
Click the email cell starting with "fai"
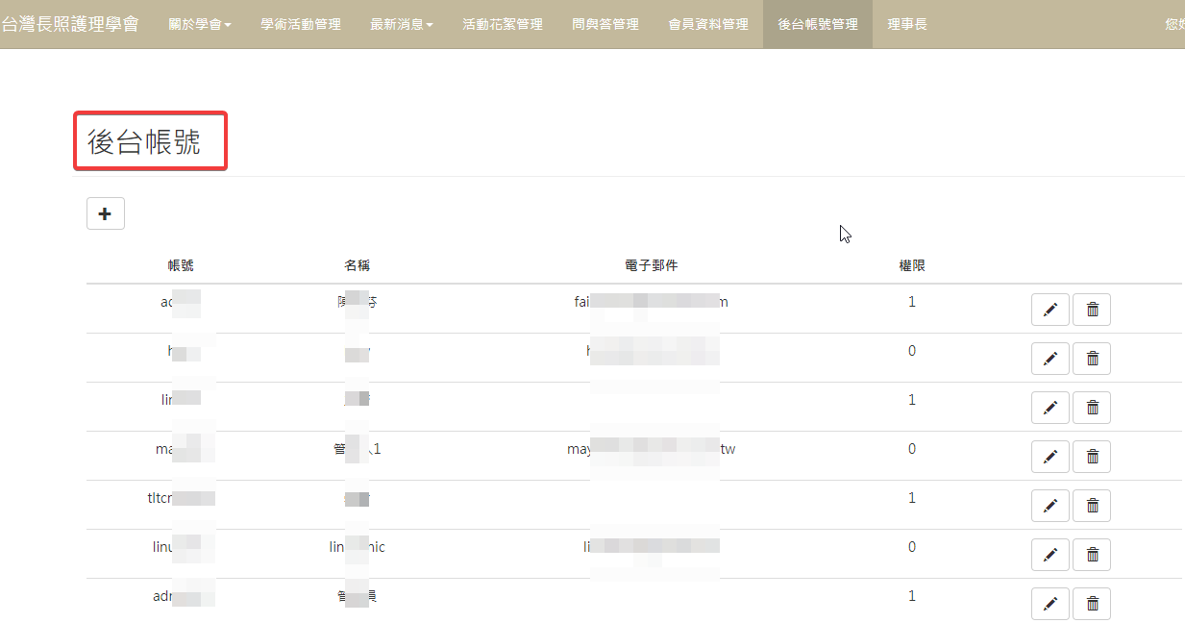tap(652, 302)
